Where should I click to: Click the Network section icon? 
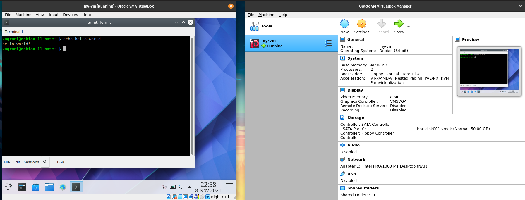point(343,159)
